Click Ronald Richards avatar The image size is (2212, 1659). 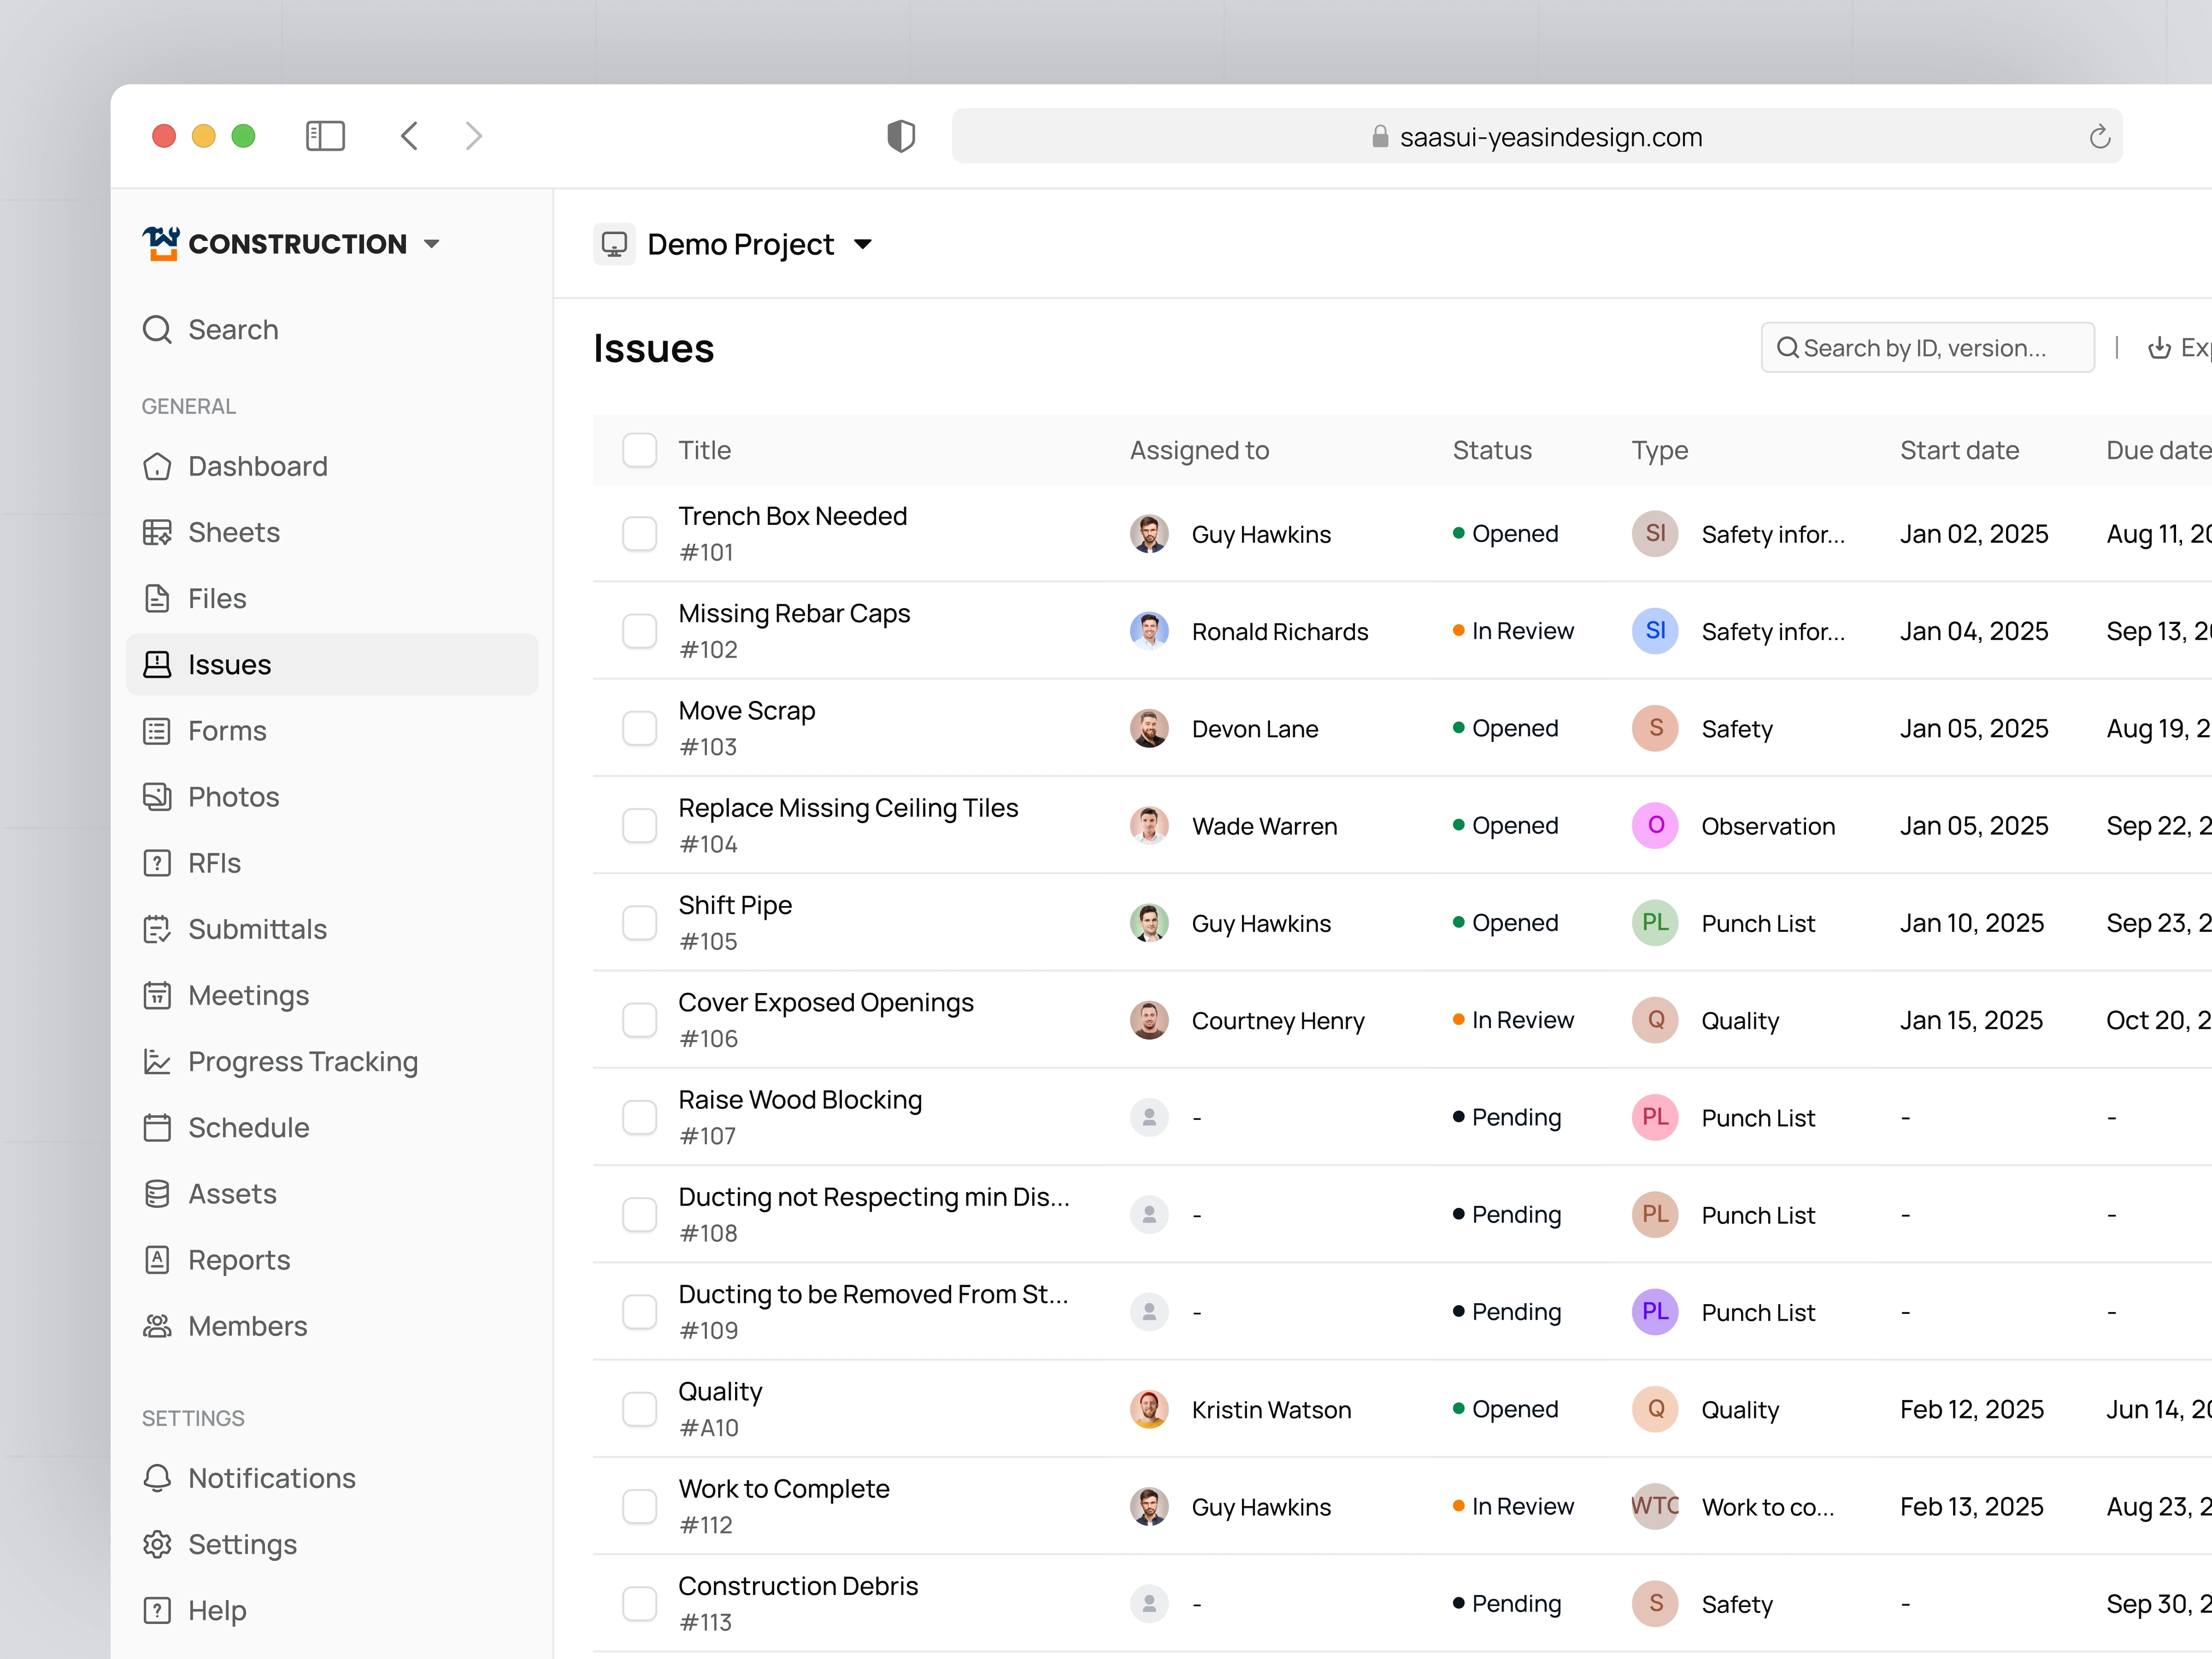1149,631
